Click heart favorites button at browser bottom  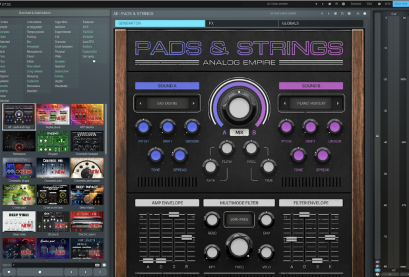[x=9, y=272]
